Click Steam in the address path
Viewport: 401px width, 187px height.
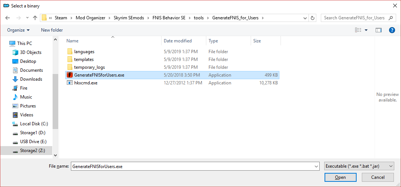point(61,18)
